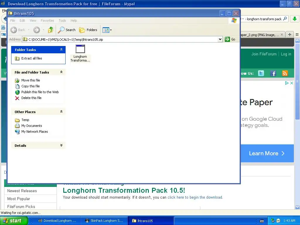This screenshot has width=300, height=225.
Task: Open FileForum Twitter icon
Action: click(x=261, y=73)
